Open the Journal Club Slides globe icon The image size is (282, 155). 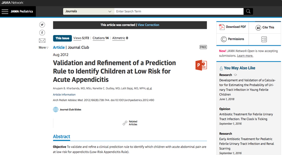(56, 110)
